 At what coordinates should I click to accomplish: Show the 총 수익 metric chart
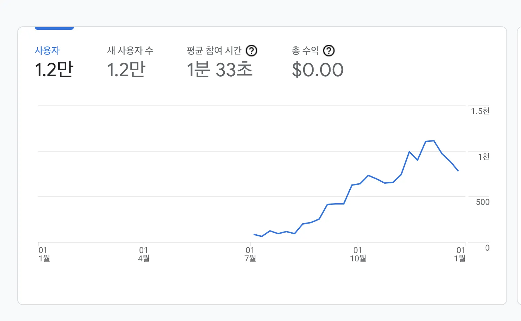(305, 51)
